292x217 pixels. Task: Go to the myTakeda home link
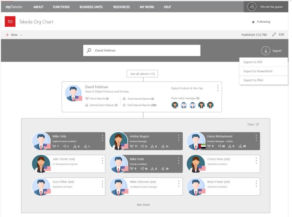coord(14,7)
